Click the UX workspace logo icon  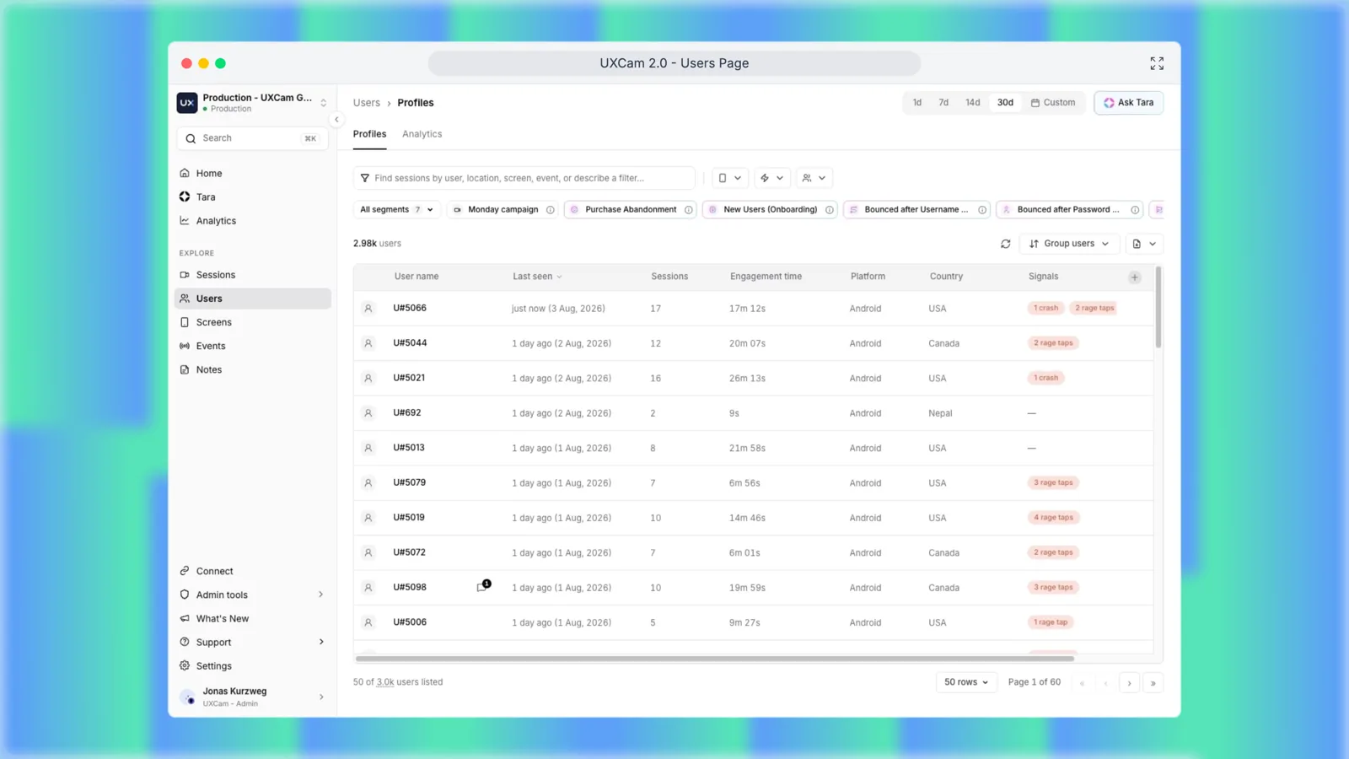(187, 103)
